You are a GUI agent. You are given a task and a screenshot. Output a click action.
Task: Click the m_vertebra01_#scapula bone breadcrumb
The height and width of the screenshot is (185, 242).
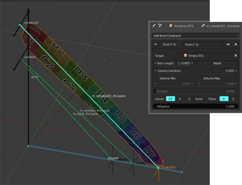tap(222, 26)
